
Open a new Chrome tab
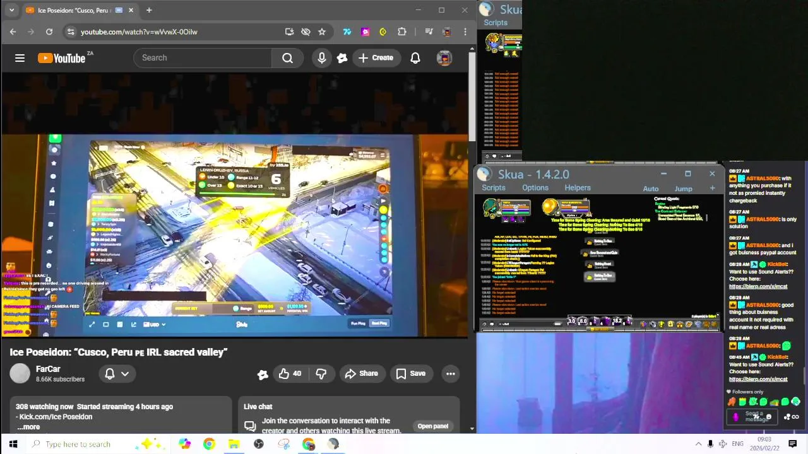(149, 10)
